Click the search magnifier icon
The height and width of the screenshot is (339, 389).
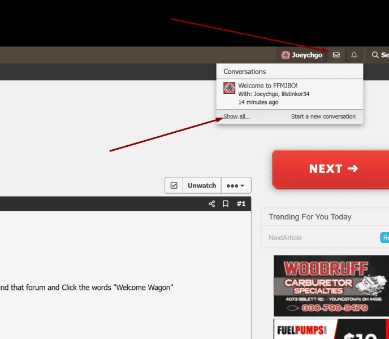click(375, 55)
